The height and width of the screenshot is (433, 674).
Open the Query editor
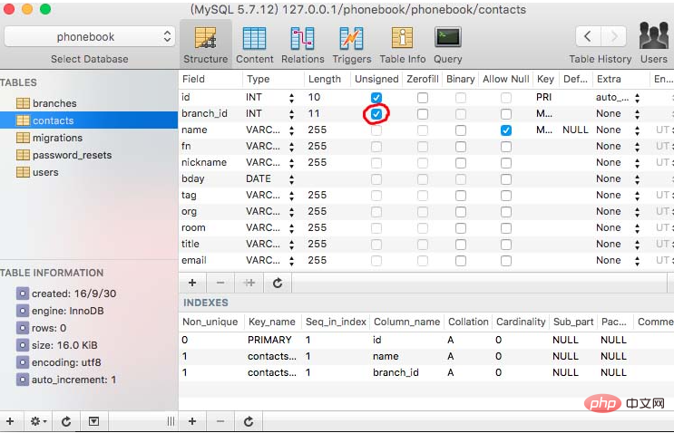click(x=447, y=44)
